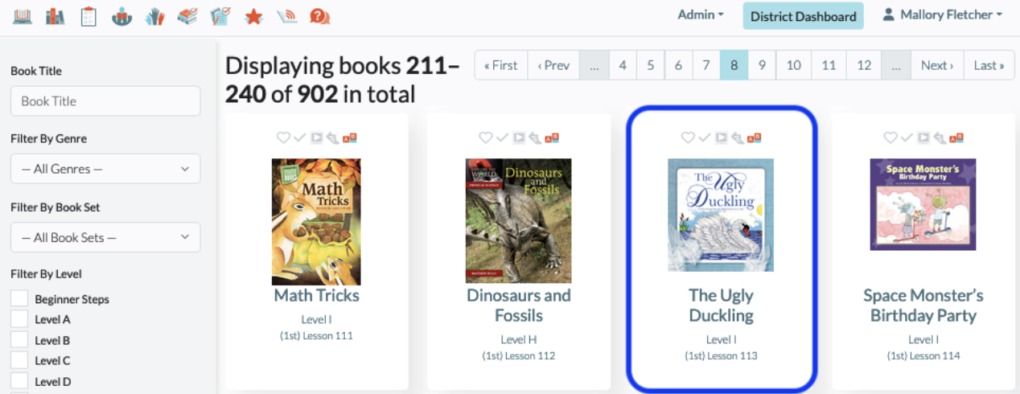
Task: Favorite The Ugly Duckling with the heart icon
Action: 688,137
